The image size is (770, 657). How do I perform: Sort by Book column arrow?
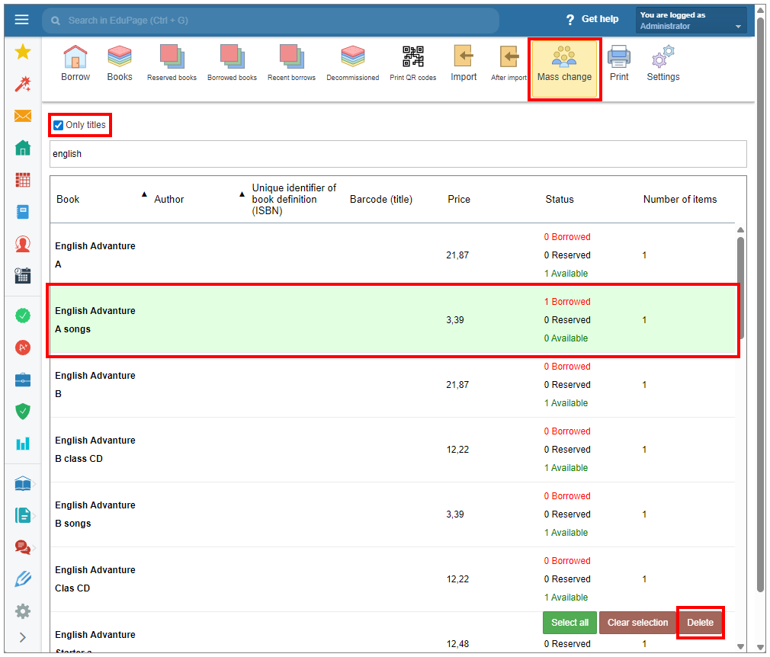pyautogui.click(x=144, y=195)
